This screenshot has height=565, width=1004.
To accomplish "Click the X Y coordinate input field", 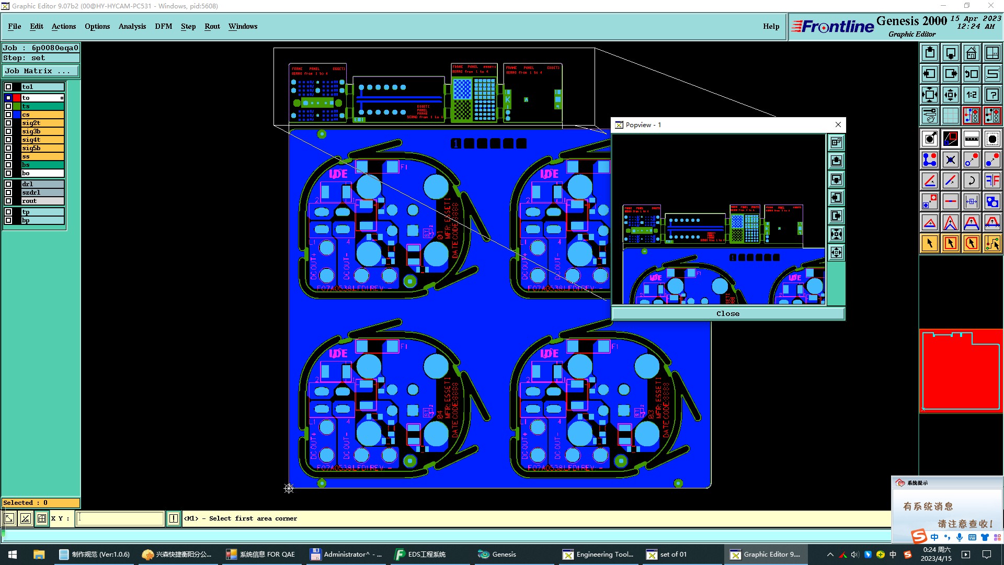I will click(x=120, y=518).
